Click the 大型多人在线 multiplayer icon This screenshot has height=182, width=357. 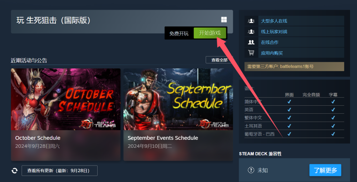click(x=251, y=21)
